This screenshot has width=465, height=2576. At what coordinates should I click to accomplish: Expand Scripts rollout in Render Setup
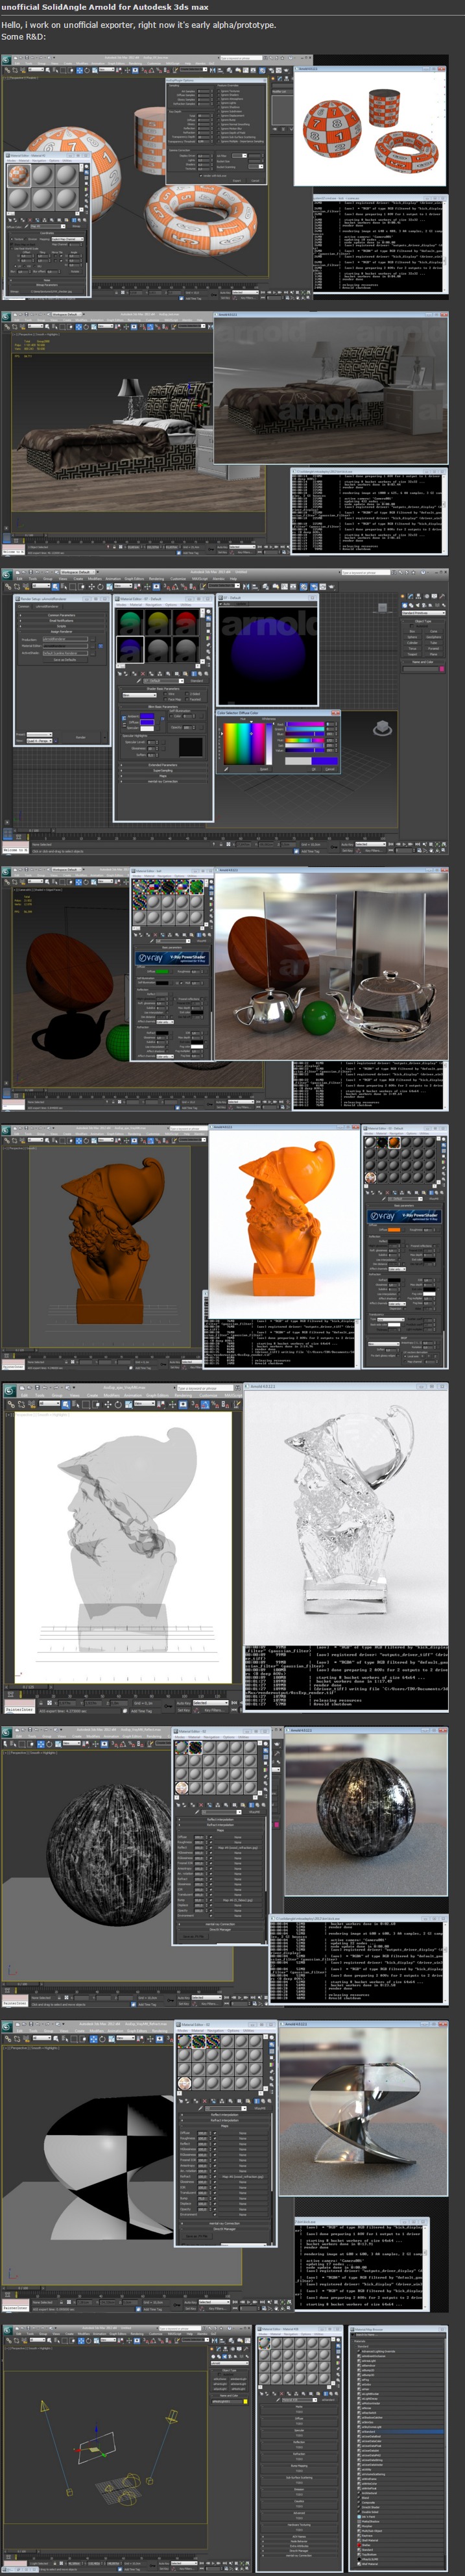[61, 627]
